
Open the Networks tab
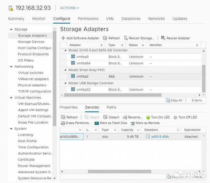(156, 19)
